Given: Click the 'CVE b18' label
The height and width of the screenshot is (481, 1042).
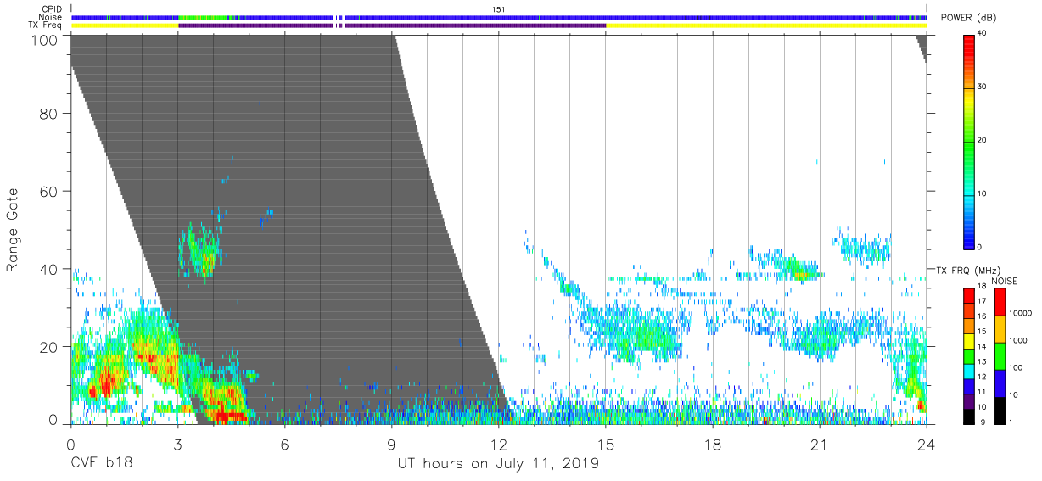Looking at the screenshot, I should pyautogui.click(x=101, y=463).
